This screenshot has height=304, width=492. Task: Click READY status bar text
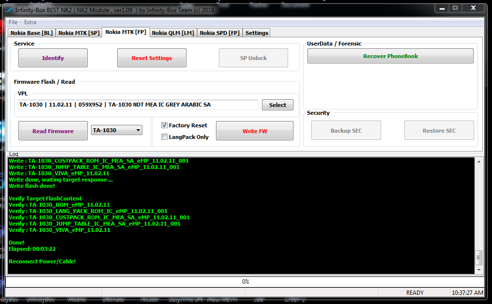[x=415, y=293]
